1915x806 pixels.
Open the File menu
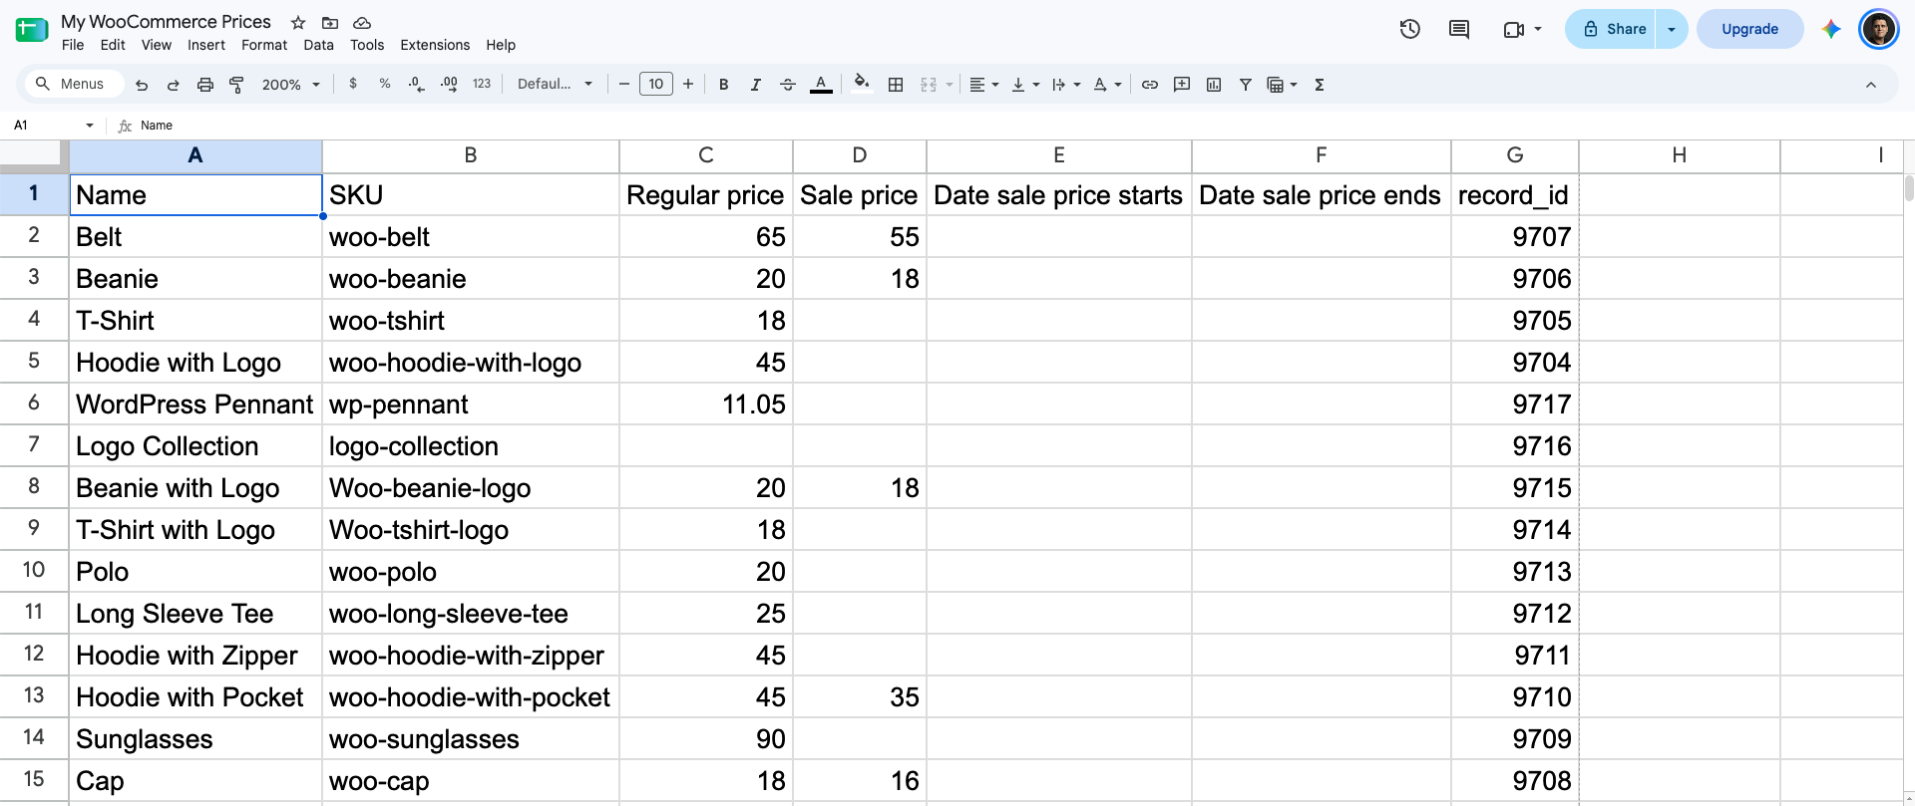coord(73,45)
